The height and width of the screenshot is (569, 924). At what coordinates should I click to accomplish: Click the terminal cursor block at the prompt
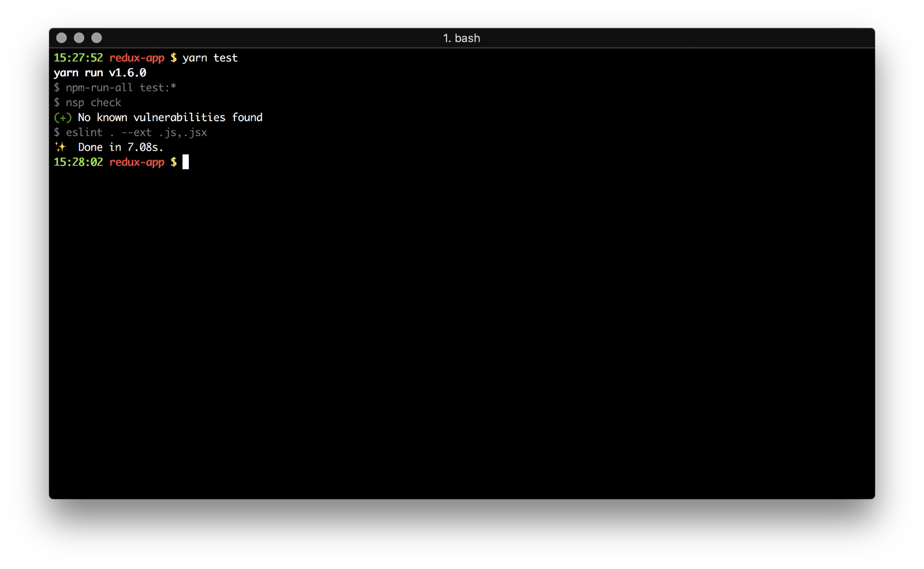186,162
